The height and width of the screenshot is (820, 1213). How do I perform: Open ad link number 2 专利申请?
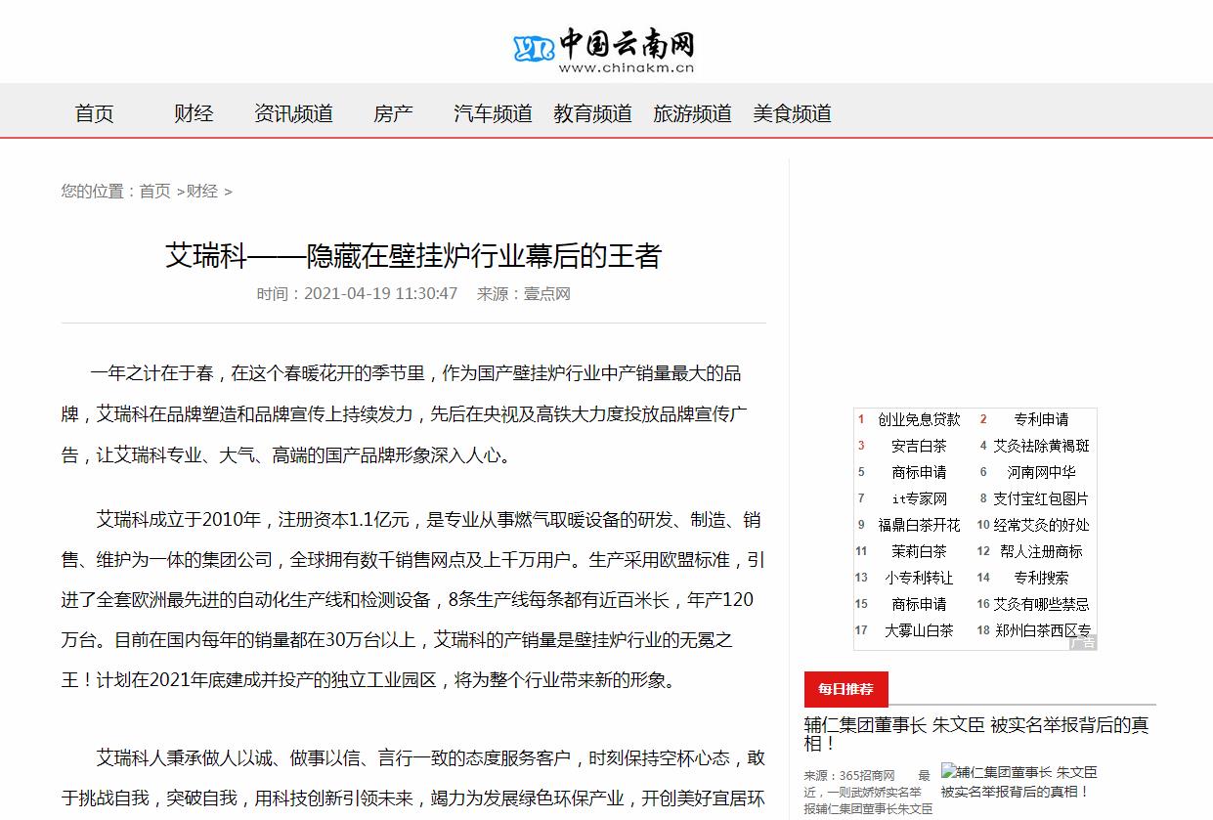click(x=1041, y=419)
